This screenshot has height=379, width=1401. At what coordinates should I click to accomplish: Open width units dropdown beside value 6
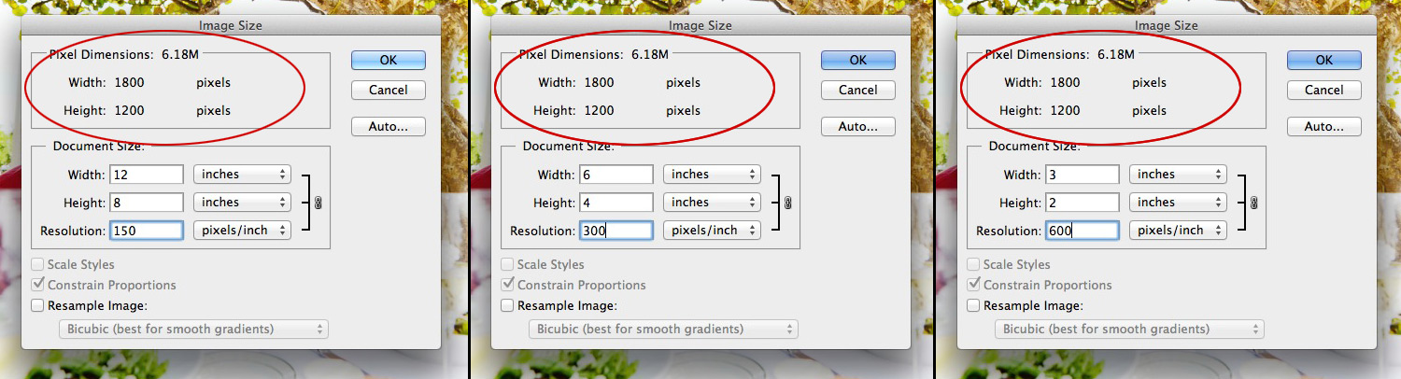click(x=712, y=175)
